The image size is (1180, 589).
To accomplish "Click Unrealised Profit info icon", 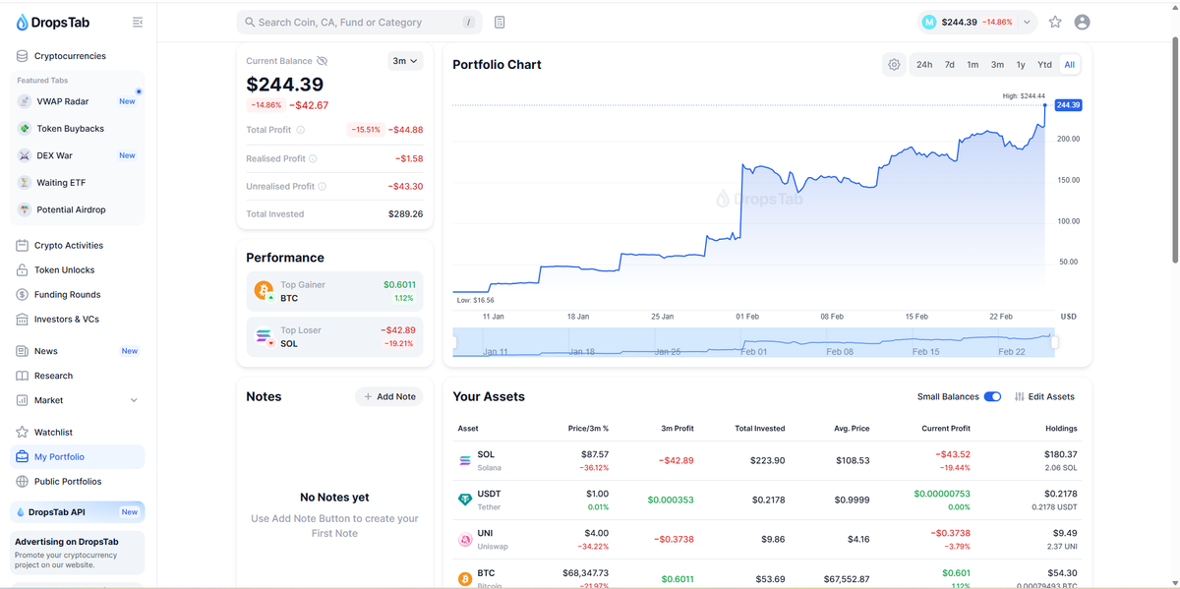I will point(323,186).
